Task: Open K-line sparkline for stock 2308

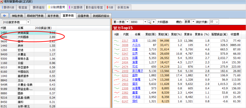Action: coord(117,88)
